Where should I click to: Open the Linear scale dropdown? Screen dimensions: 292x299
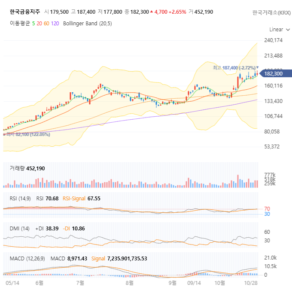tap(280, 30)
